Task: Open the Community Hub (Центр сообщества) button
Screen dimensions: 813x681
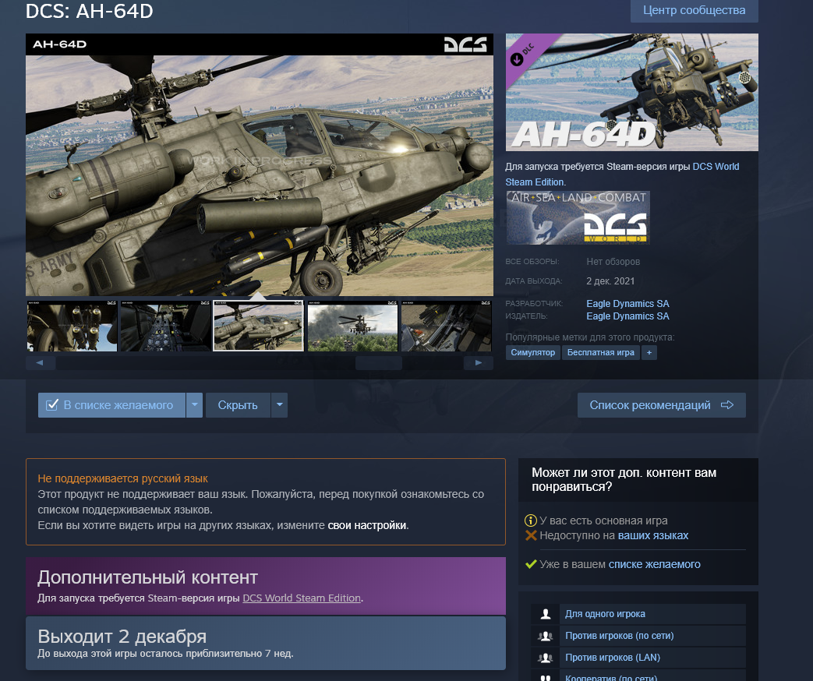Action: [x=694, y=10]
